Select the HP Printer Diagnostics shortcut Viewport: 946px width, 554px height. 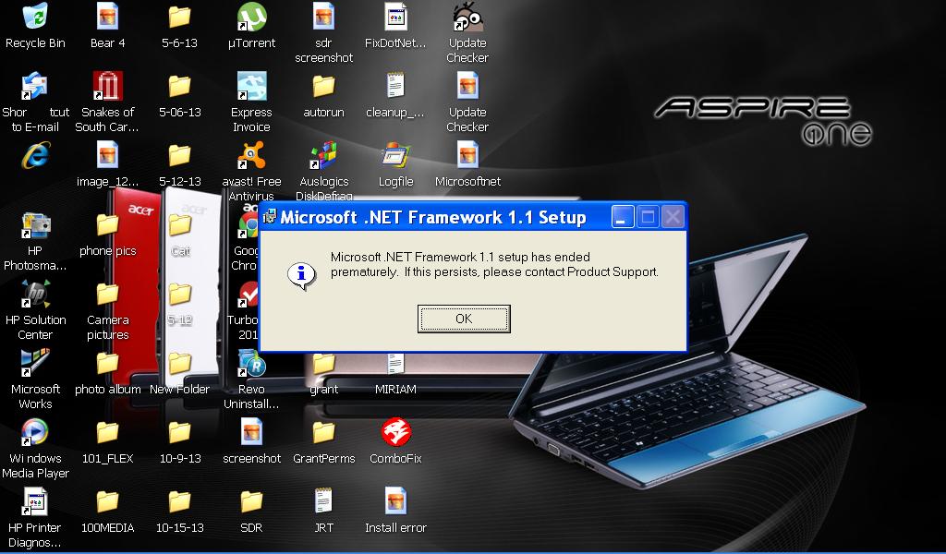click(x=34, y=501)
